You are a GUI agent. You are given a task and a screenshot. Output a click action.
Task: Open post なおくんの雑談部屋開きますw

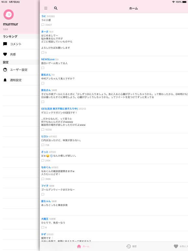coord(58,171)
